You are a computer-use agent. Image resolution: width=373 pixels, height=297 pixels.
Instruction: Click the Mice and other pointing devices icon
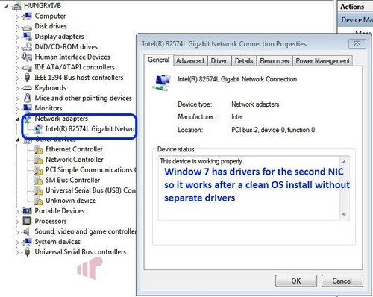pyautogui.click(x=28, y=98)
